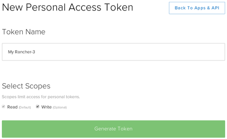Viewport: 227px width, 139px height.
Task: Toggle the Write scope checkbox
Action: [37, 107]
